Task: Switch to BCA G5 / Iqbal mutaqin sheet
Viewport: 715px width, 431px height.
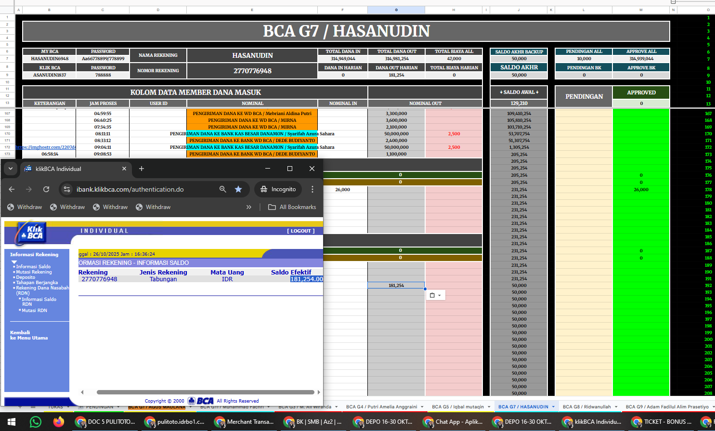Action: (x=458, y=407)
